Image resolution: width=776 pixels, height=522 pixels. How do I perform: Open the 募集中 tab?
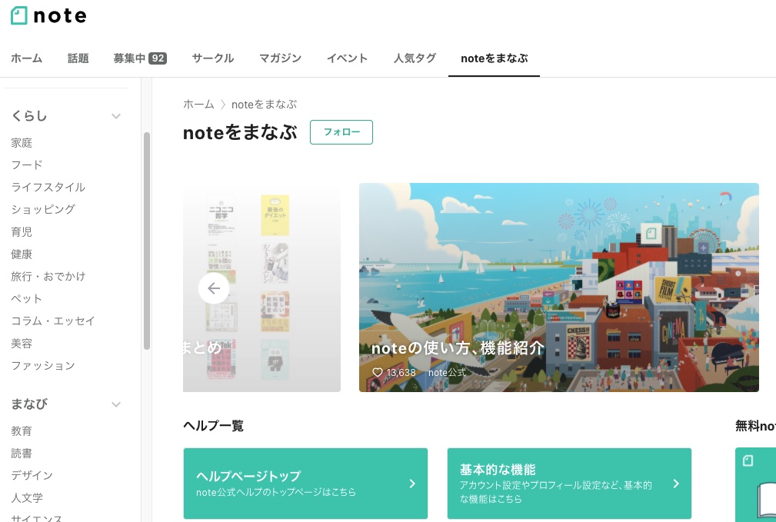139,58
